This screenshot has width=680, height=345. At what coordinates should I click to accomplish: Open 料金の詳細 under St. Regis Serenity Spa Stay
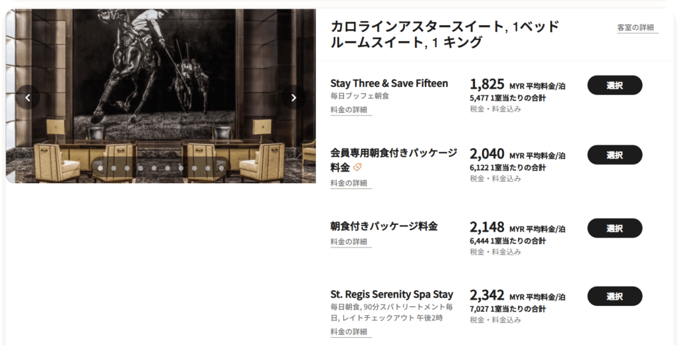(349, 332)
